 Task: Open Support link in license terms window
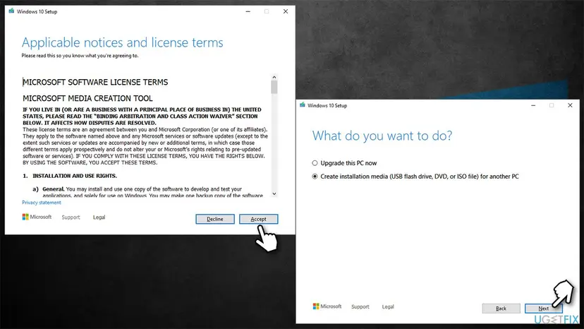pos(71,217)
